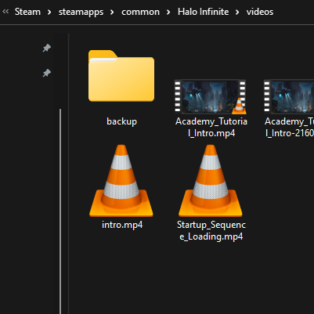Open dropdown chevron after common breadcrumb

coord(168,12)
